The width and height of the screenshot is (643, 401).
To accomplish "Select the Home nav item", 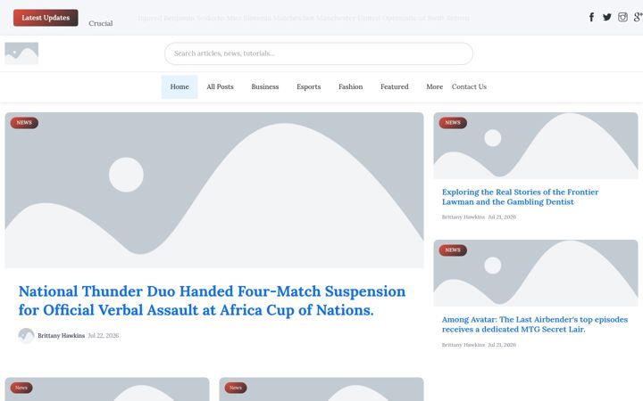I will [180, 86].
